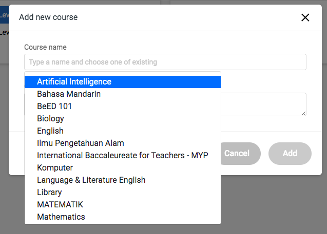Select Artificial Intelligence from course list
327x234 pixels.
click(x=123, y=82)
